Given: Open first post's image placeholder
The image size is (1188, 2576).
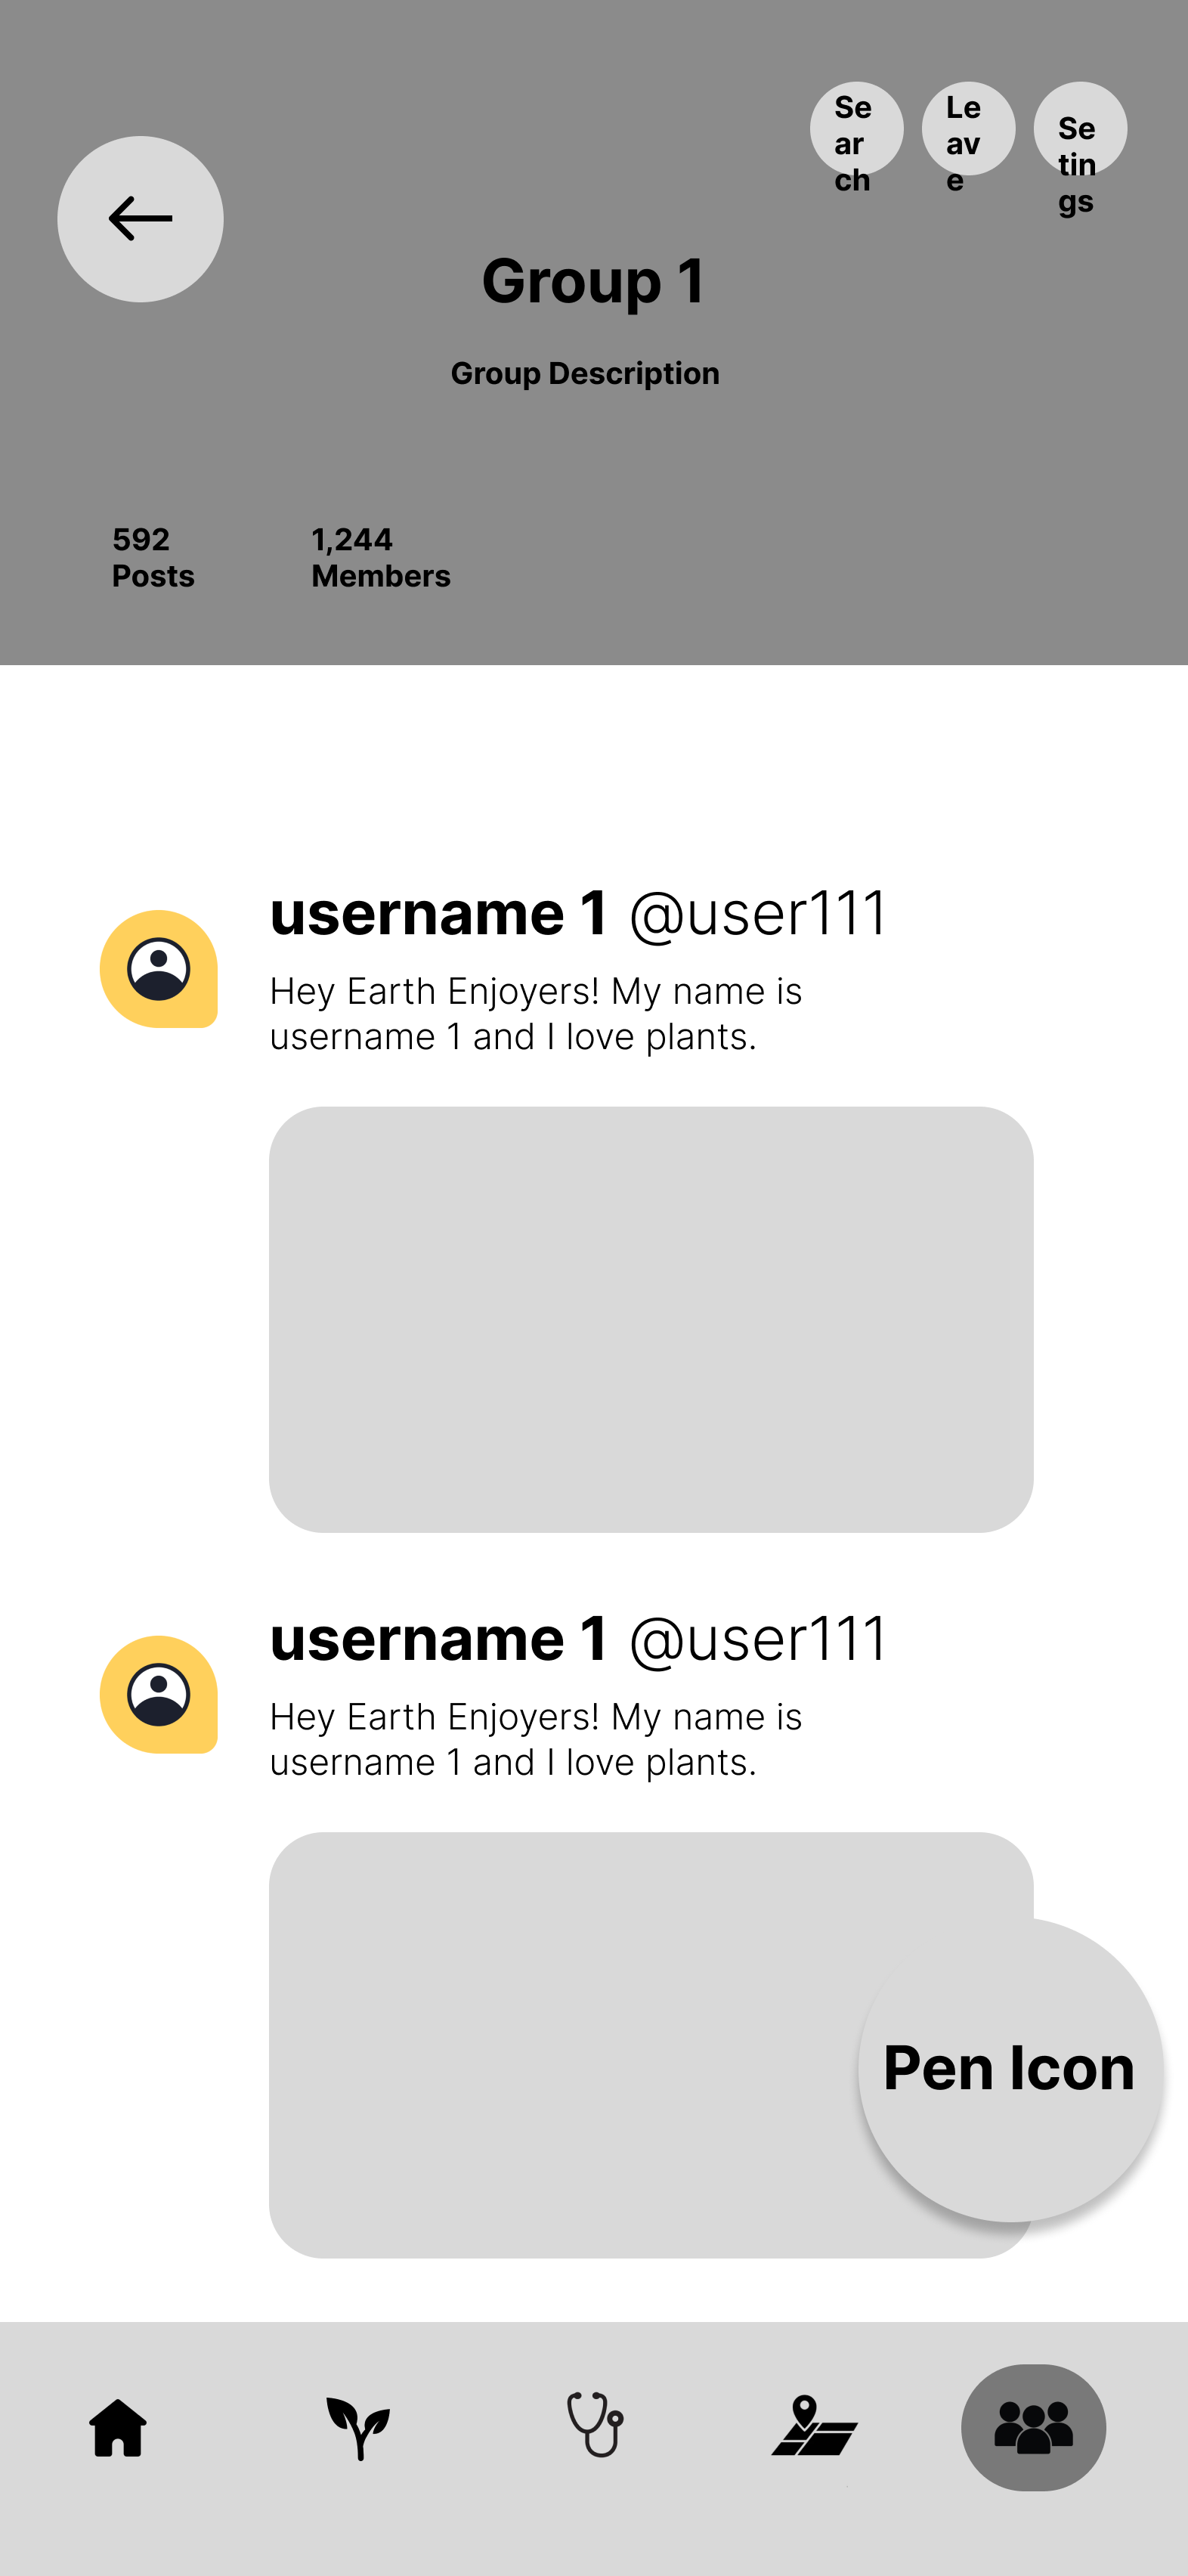Looking at the screenshot, I should click(651, 1319).
